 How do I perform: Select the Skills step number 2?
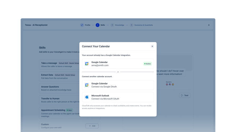point(97,25)
